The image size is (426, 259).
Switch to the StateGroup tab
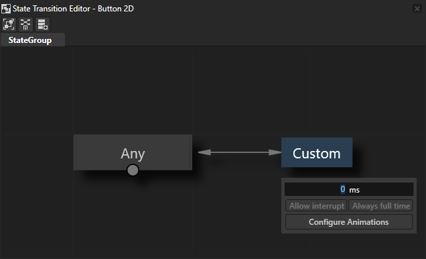33,40
